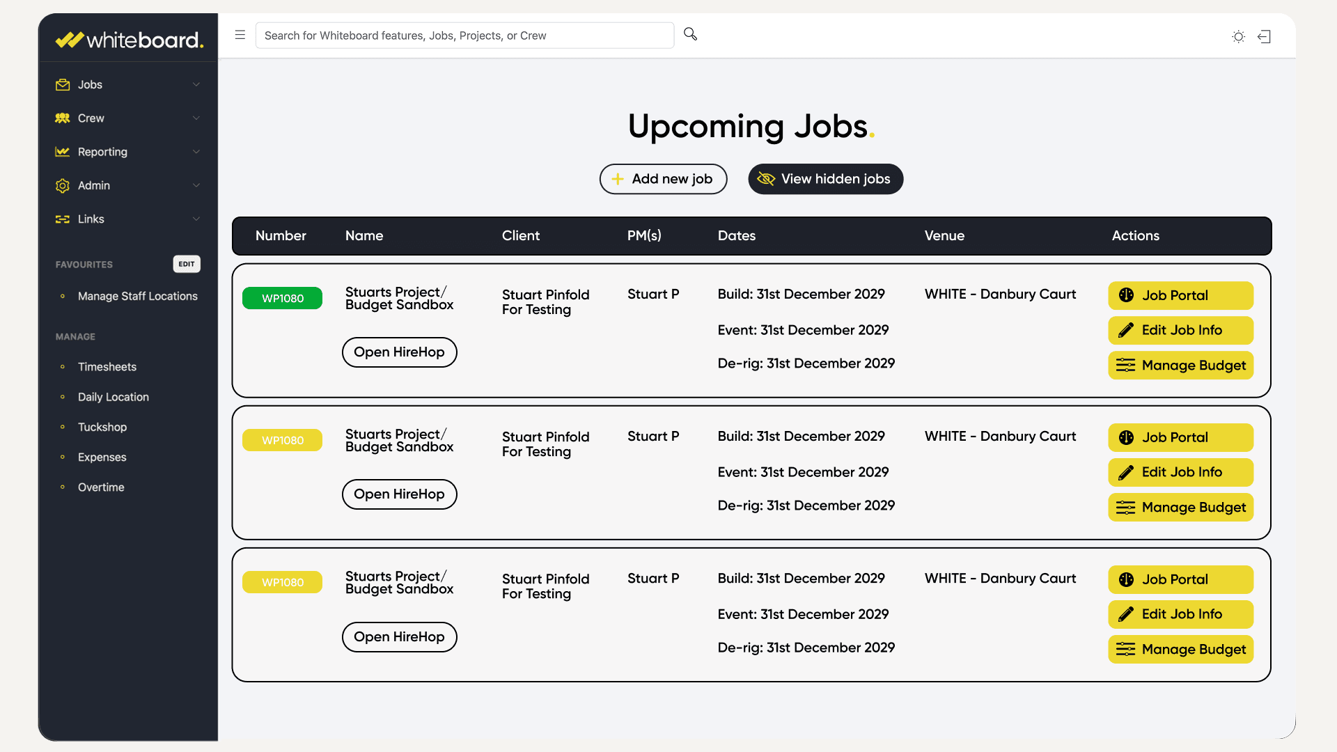1337x752 pixels.
Task: Click the logout icon in top bar
Action: point(1265,37)
